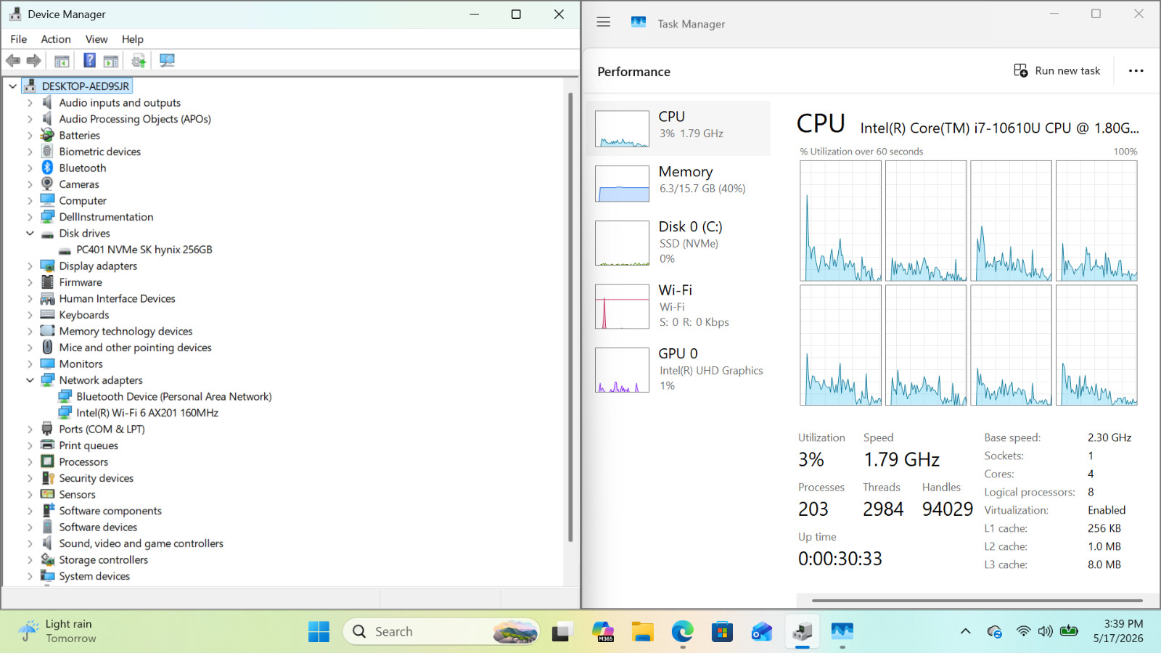Image resolution: width=1161 pixels, height=653 pixels.
Task: Click Run new task in Task Manager
Action: (1057, 70)
